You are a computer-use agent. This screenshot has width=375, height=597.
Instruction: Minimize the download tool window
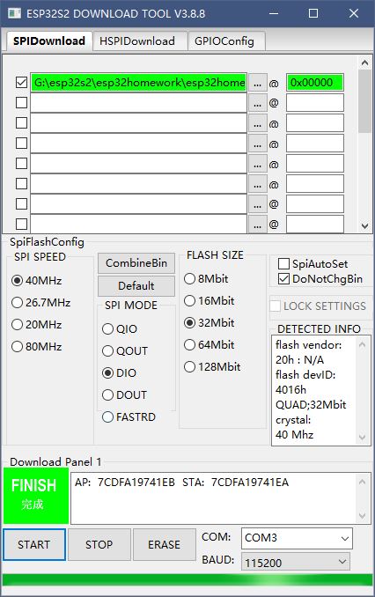tap(274, 14)
